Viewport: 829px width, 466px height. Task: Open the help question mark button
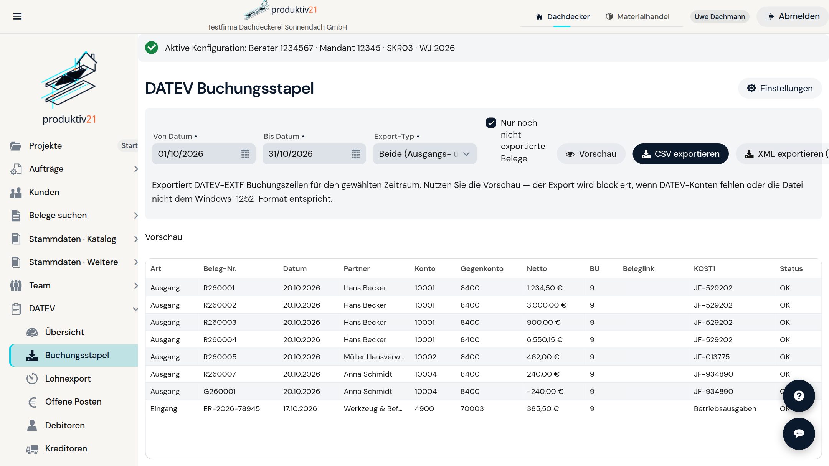pyautogui.click(x=799, y=396)
